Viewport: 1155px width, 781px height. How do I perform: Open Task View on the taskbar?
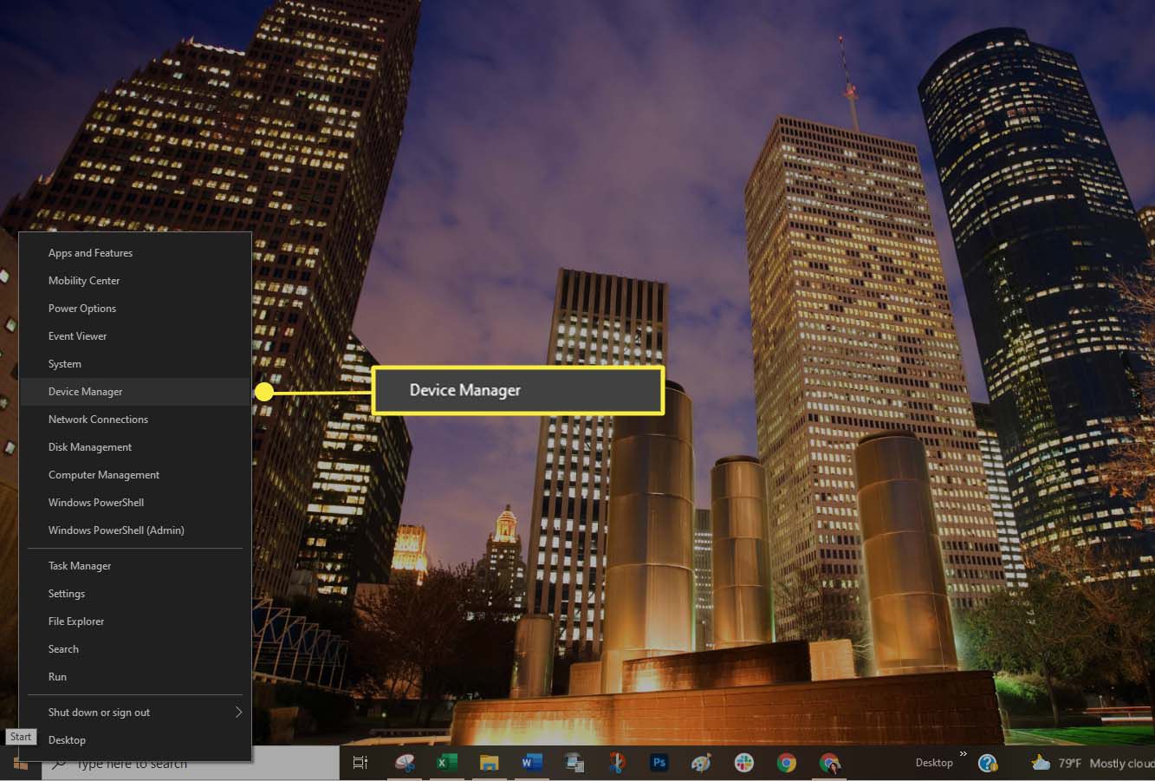(360, 763)
